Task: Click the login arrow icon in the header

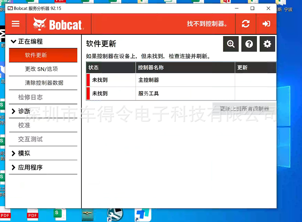Action: (266, 24)
